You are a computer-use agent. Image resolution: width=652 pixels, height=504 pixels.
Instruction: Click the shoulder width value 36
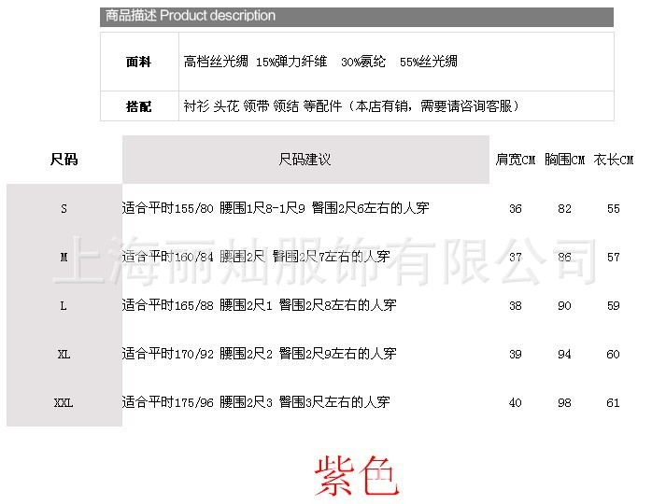(516, 209)
